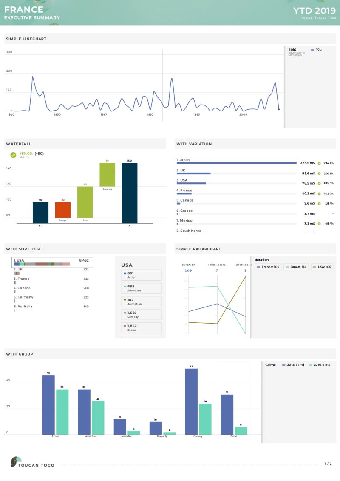Select the WITH VARIATION section header
The width and height of the screenshot is (340, 481).
[x=193, y=144]
